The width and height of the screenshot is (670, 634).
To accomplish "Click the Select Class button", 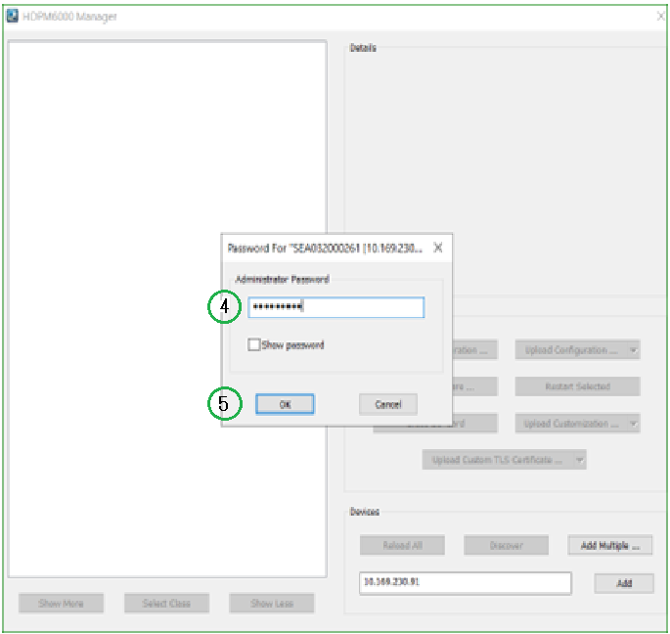I will [166, 604].
